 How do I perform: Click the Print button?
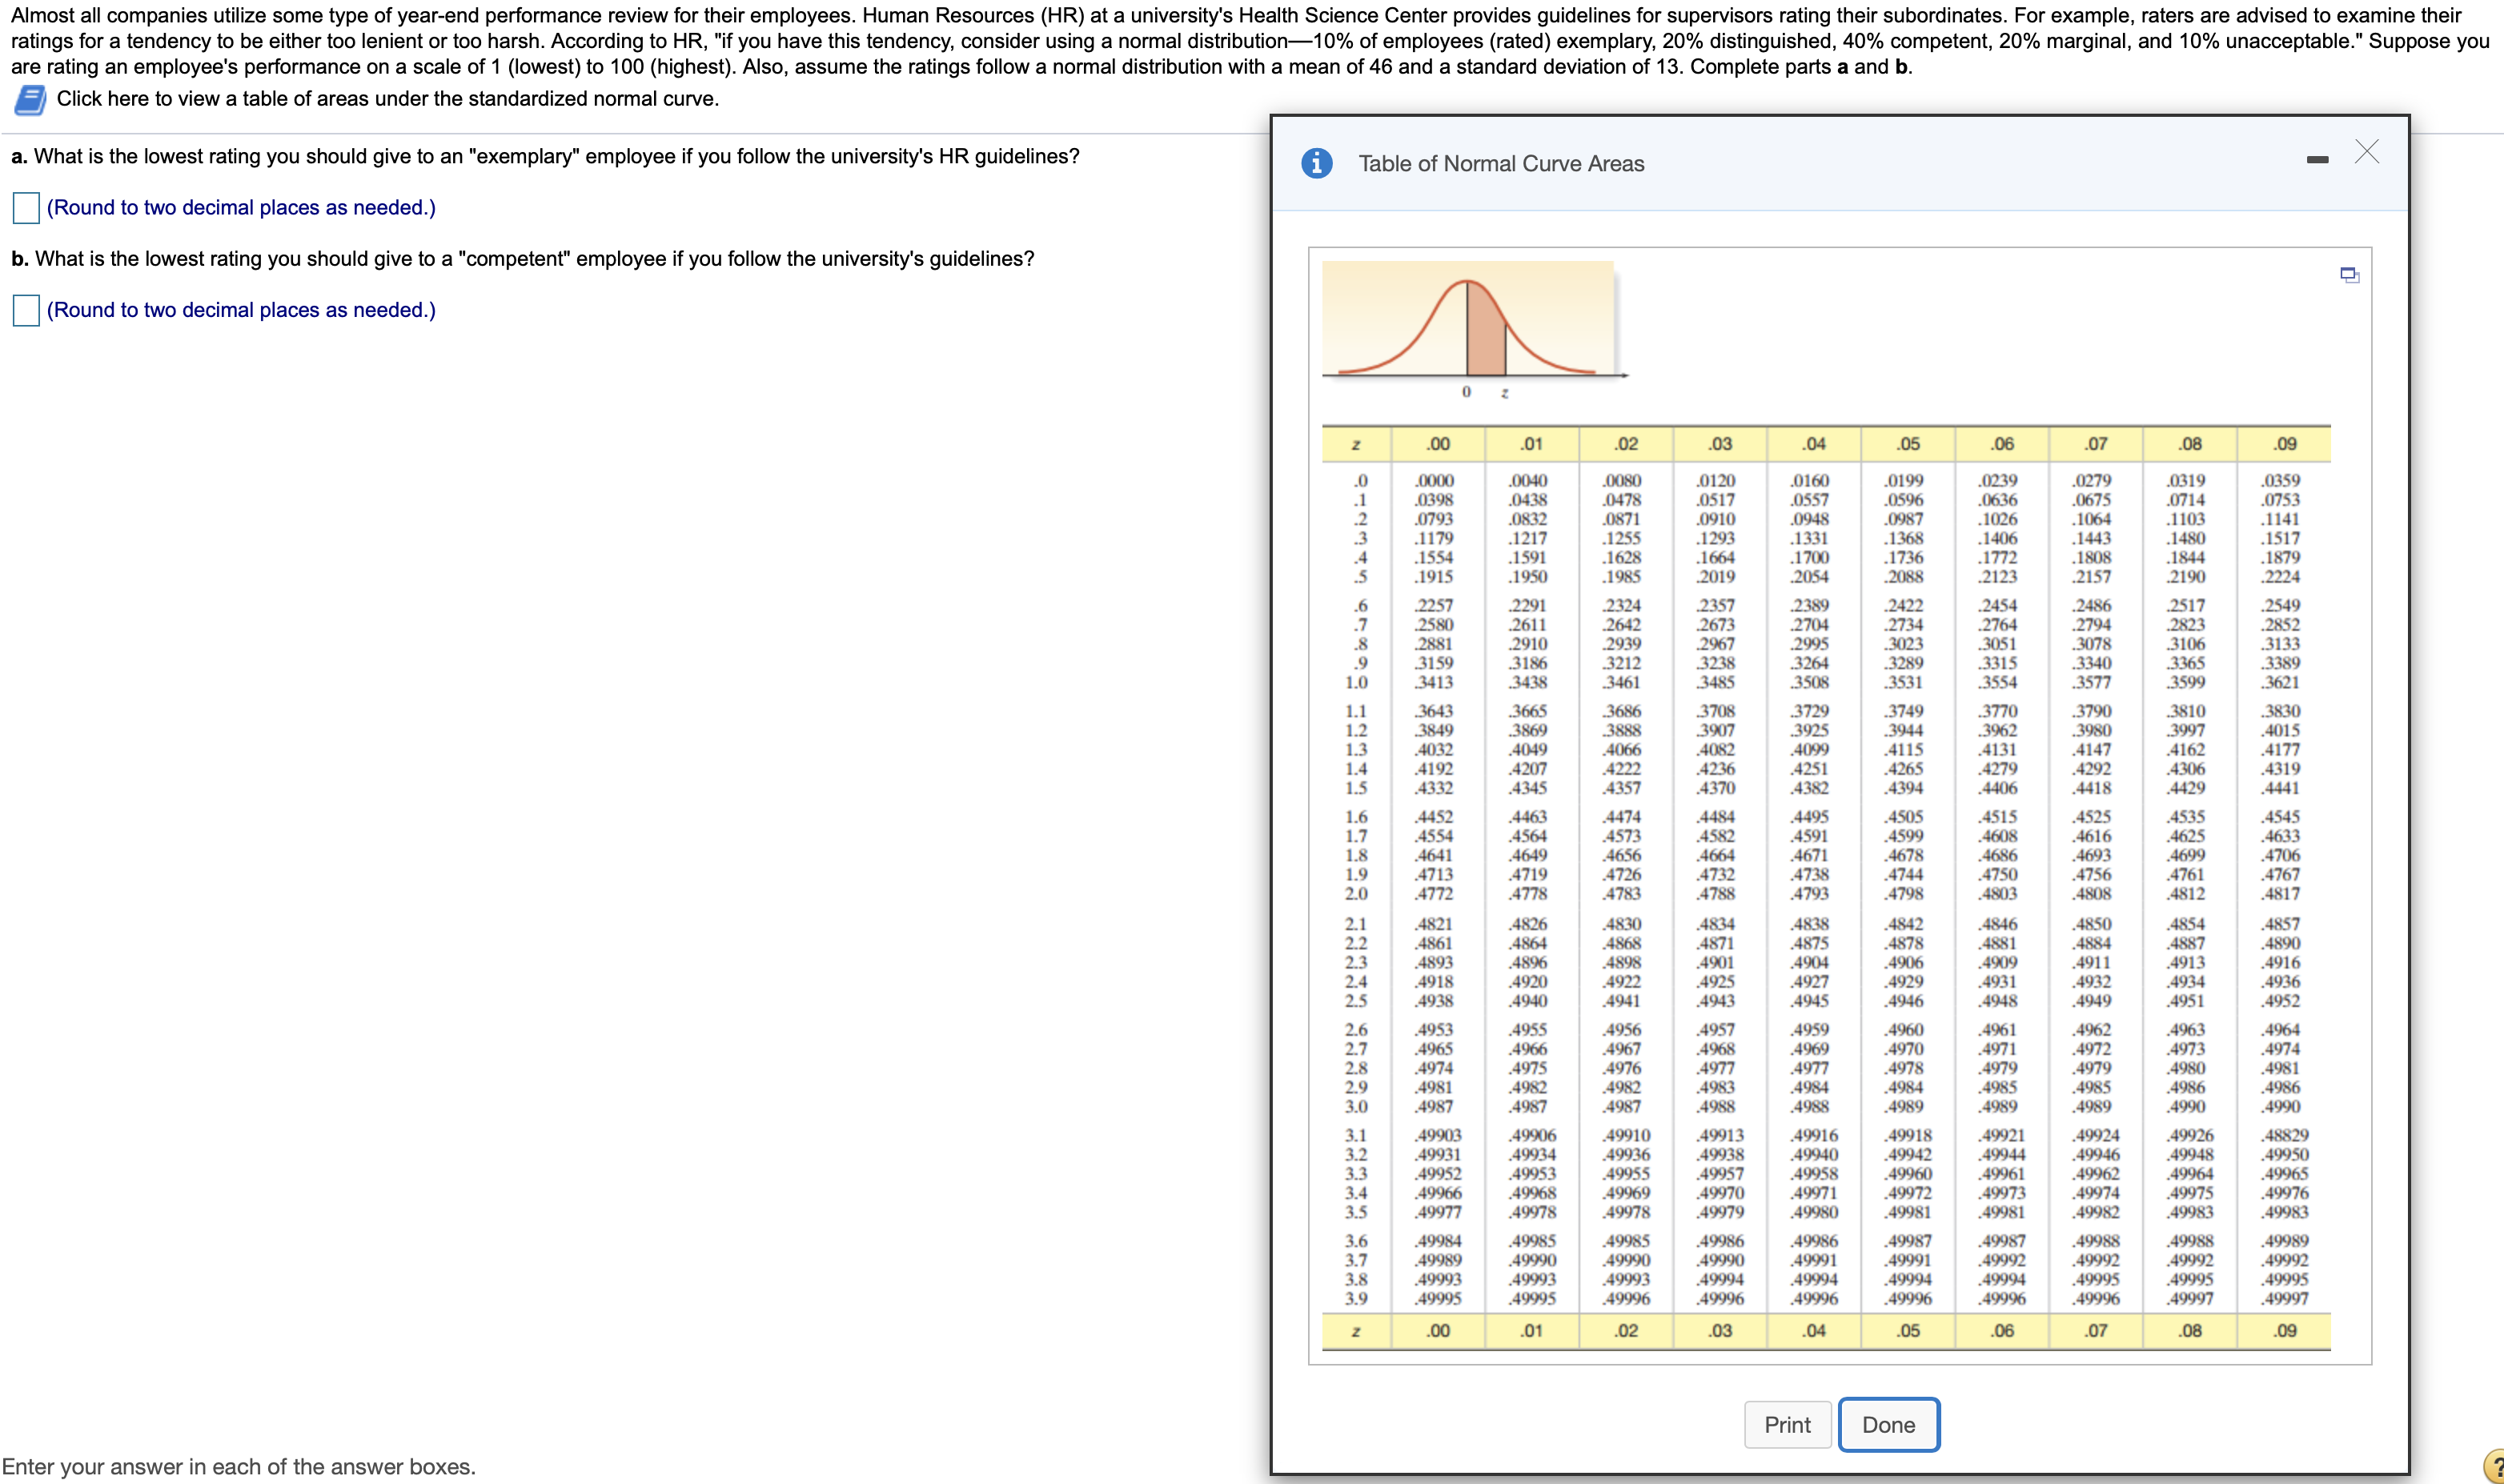[x=1789, y=1424]
